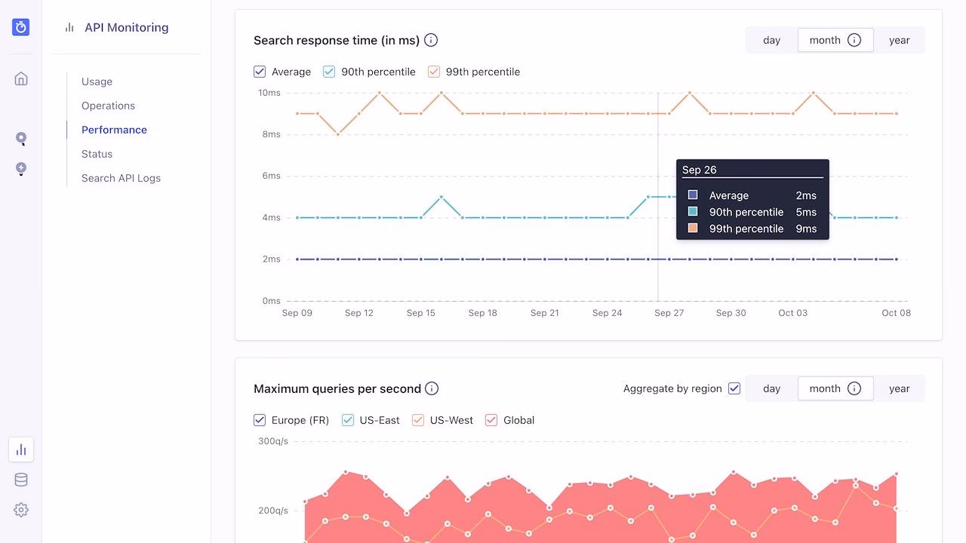Open the Status page

pos(97,154)
